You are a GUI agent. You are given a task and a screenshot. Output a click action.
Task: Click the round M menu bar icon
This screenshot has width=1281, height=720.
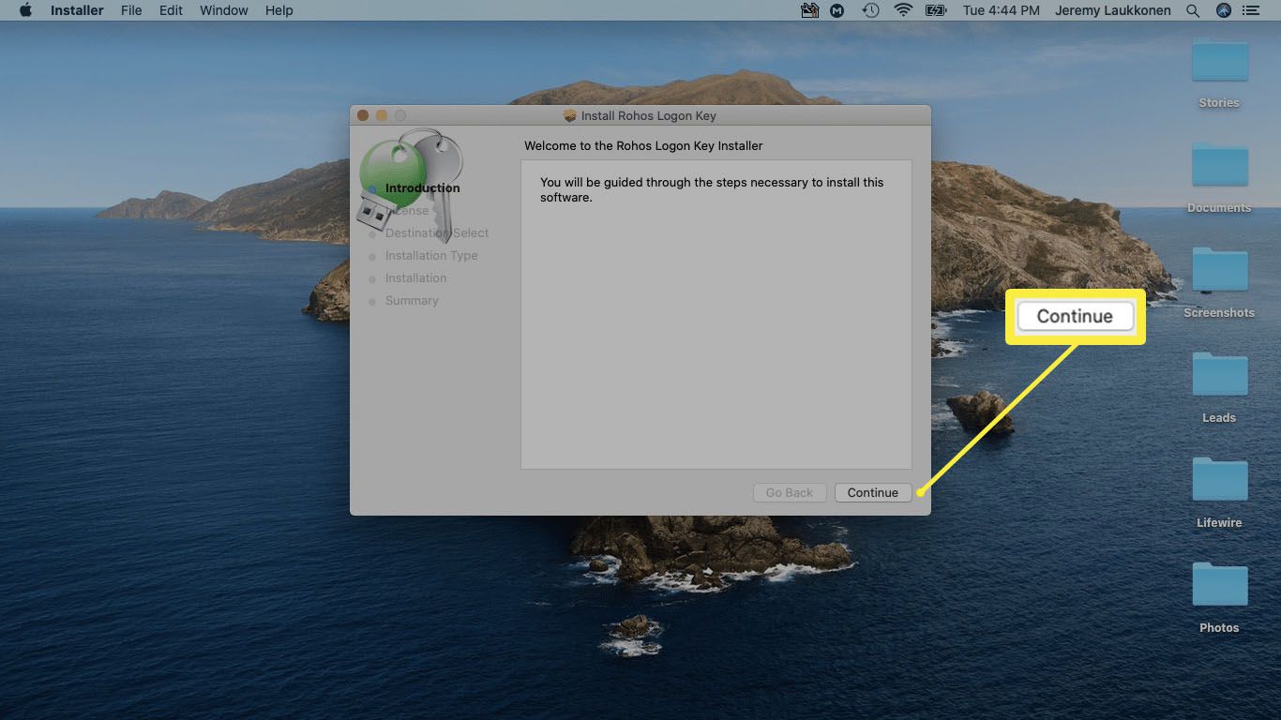click(x=837, y=10)
